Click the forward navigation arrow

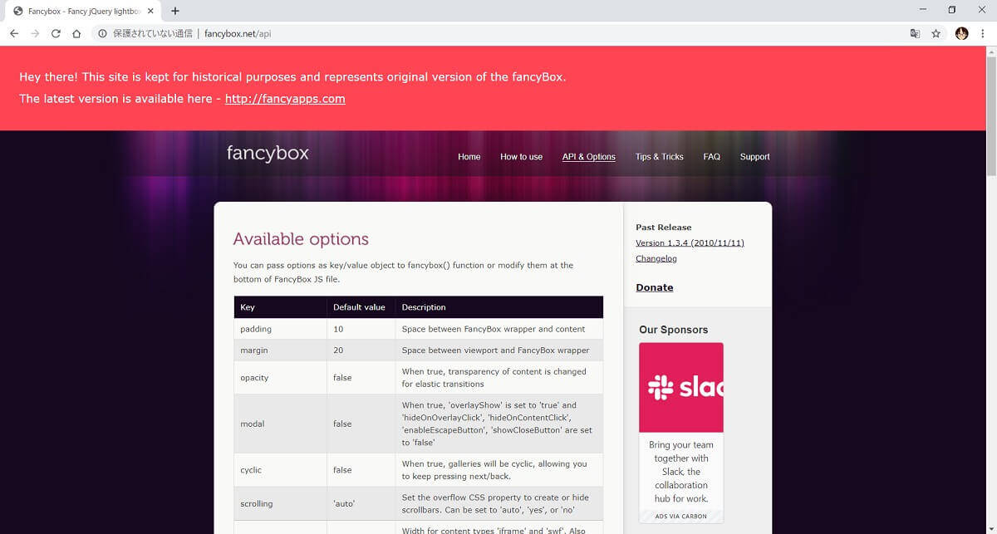point(34,33)
